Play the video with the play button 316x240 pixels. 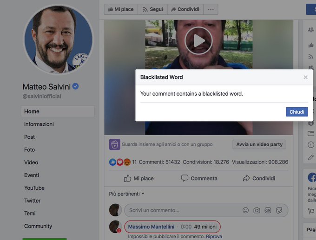click(198, 41)
